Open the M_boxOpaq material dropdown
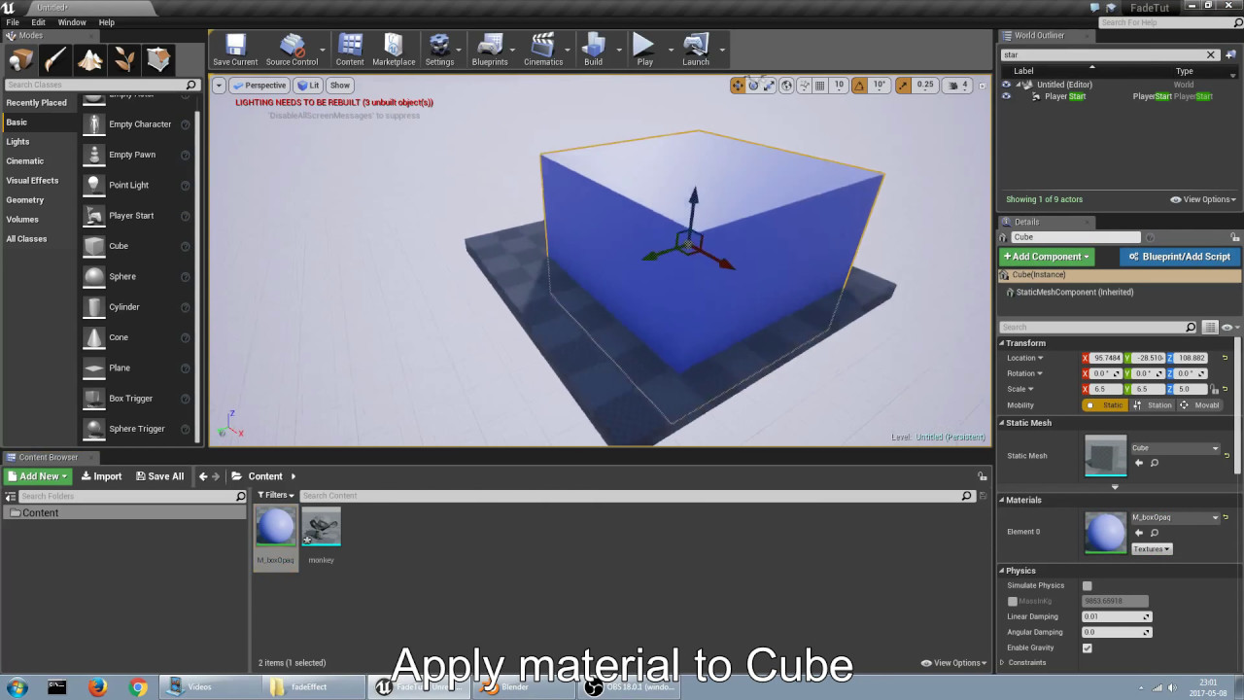 pyautogui.click(x=1175, y=517)
